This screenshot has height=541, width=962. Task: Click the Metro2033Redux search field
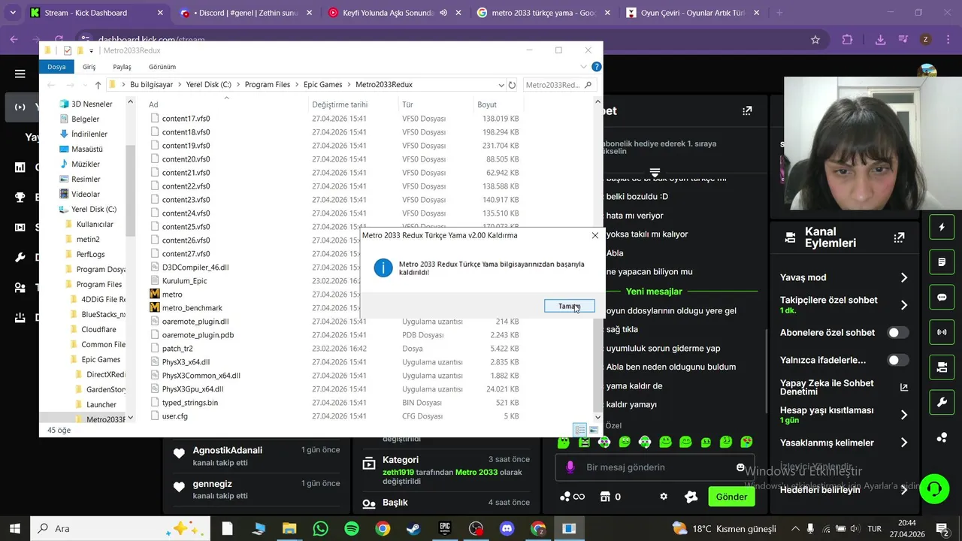[x=559, y=85]
